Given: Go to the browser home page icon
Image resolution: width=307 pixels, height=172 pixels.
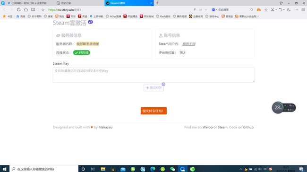Looking at the screenshot, I should click(26, 9).
